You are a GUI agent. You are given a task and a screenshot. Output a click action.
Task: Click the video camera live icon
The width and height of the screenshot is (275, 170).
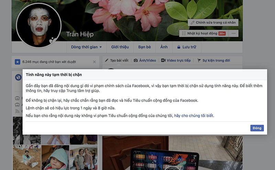pyautogui.click(x=163, y=60)
